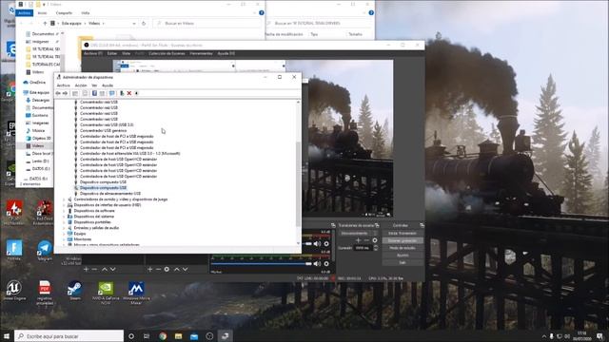Expand Dispositivos de interfaz de usuario (HID)

click(64, 205)
